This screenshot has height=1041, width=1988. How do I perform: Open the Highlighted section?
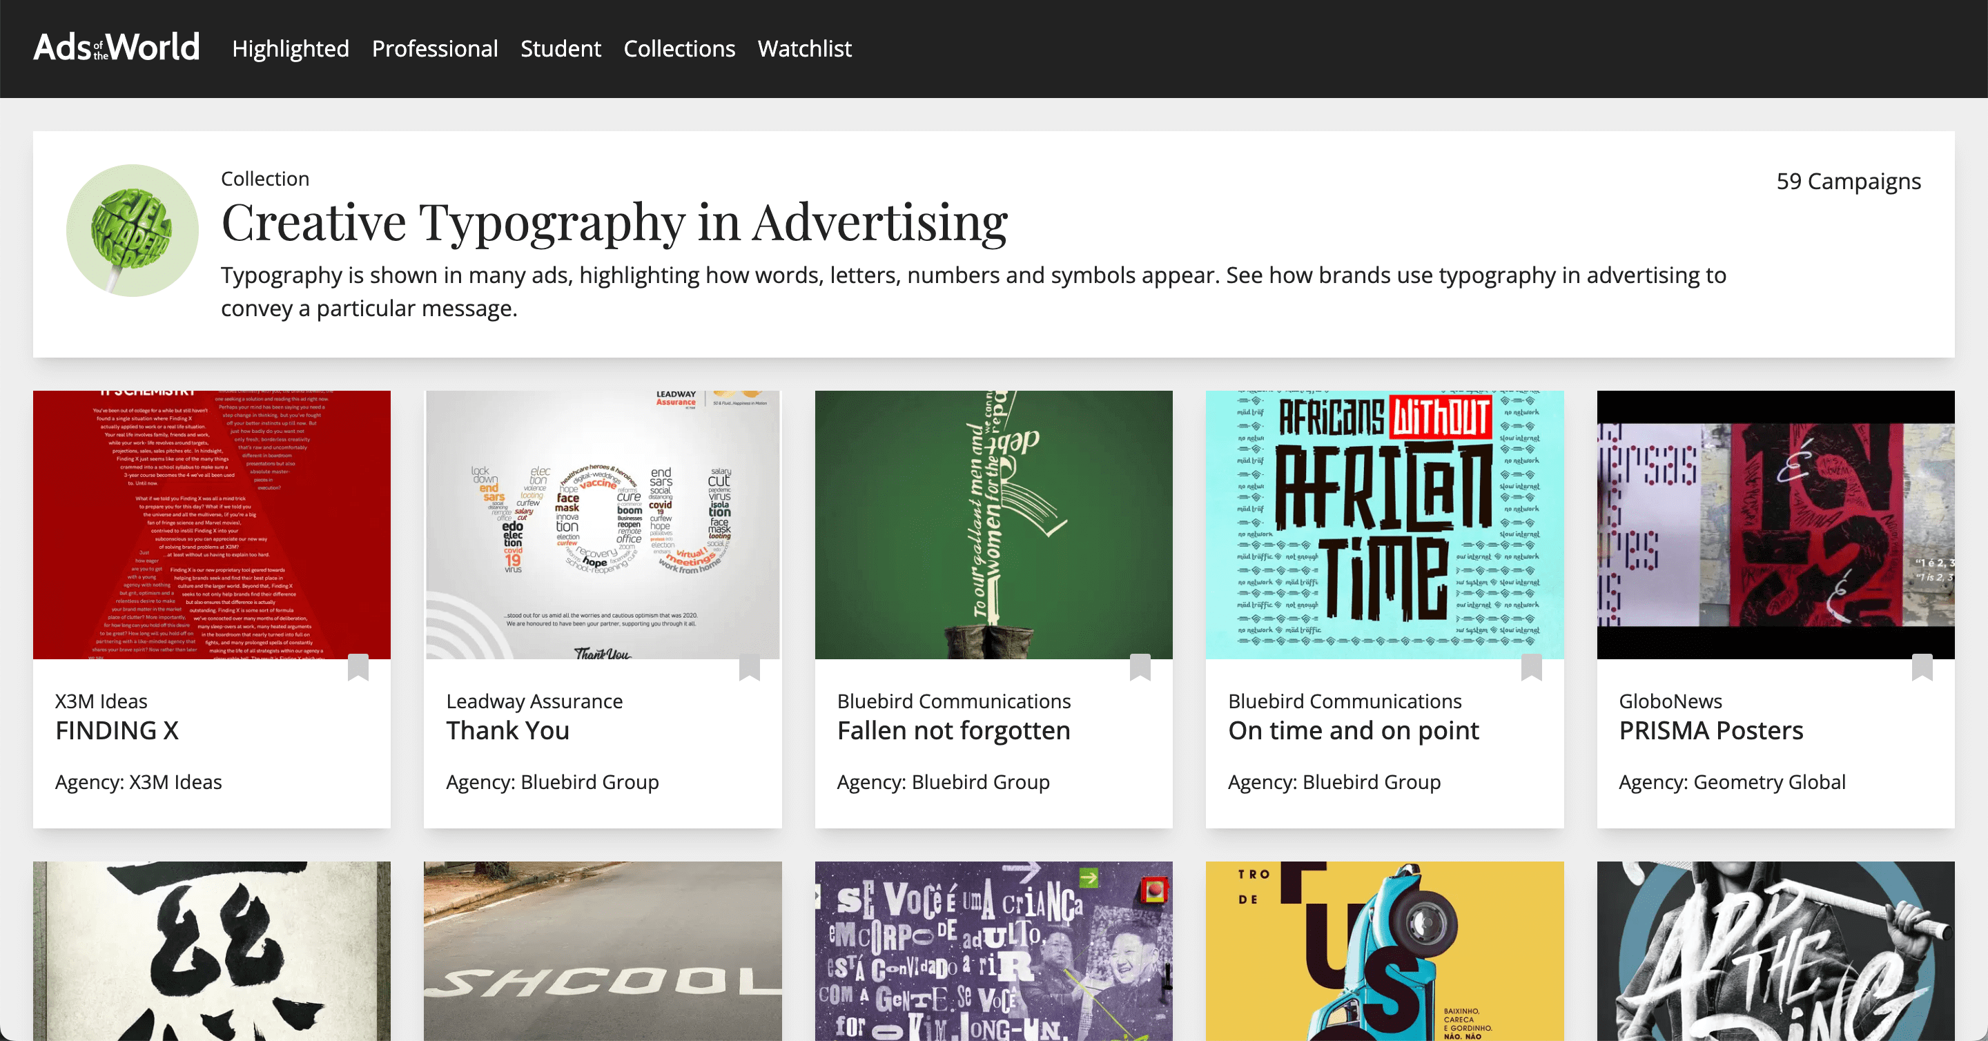tap(289, 48)
